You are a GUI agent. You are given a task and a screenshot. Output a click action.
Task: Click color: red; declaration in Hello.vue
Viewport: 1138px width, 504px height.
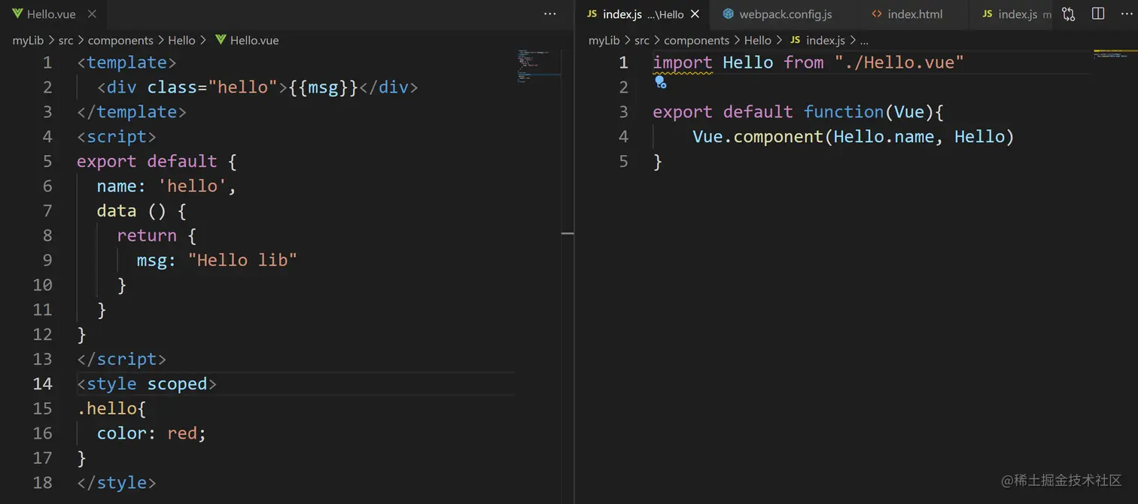[x=151, y=433]
